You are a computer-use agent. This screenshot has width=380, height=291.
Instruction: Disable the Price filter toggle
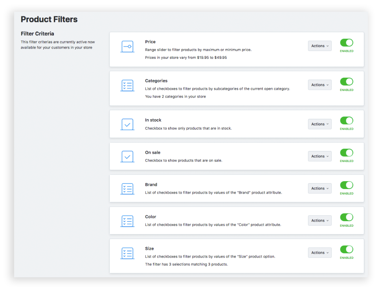pyautogui.click(x=347, y=43)
